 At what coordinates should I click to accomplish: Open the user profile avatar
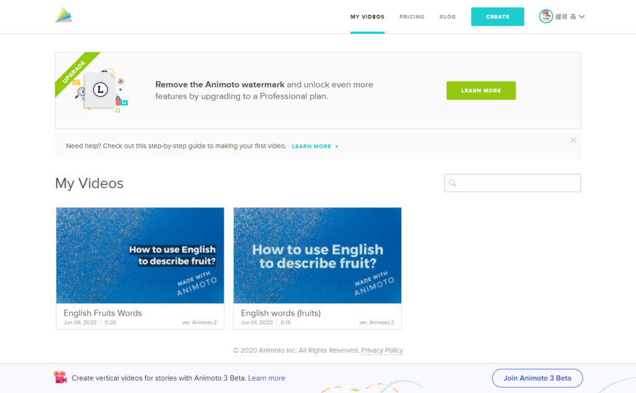545,16
